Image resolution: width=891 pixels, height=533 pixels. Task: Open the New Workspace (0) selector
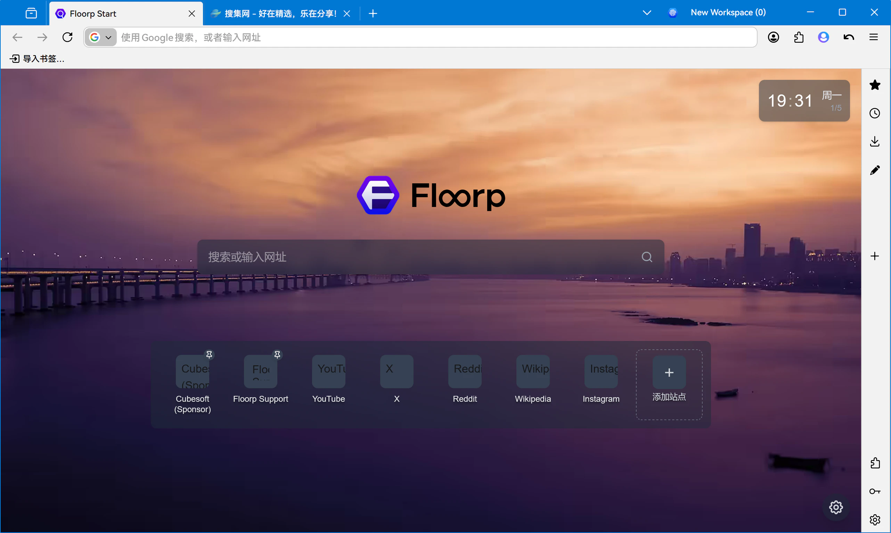(727, 13)
